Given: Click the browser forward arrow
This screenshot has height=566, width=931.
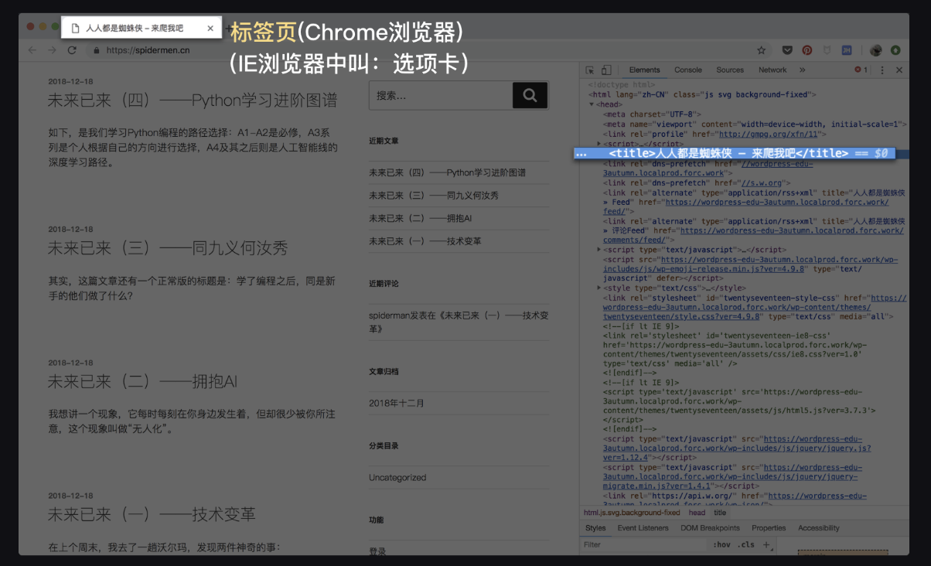Looking at the screenshot, I should point(52,50).
